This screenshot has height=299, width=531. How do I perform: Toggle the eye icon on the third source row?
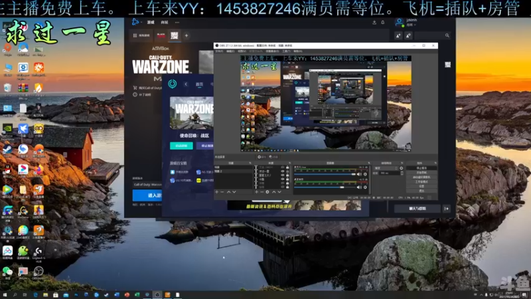click(283, 175)
